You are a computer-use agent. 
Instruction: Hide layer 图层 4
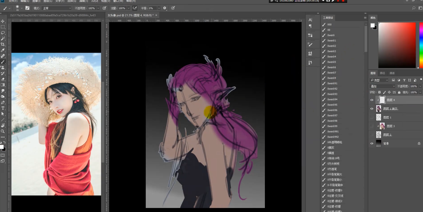pos(372,100)
